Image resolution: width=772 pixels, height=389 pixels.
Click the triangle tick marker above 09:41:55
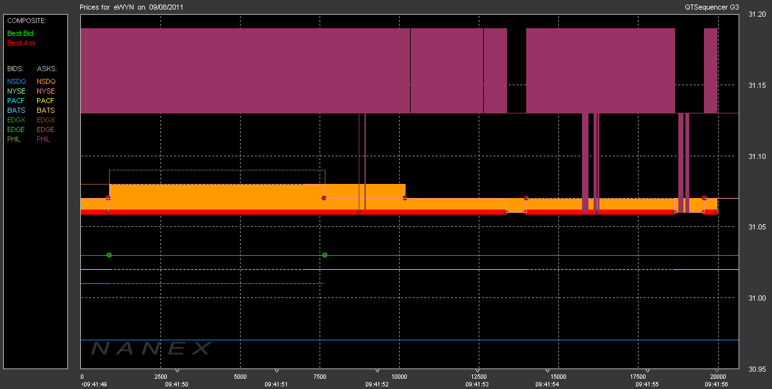(648, 371)
